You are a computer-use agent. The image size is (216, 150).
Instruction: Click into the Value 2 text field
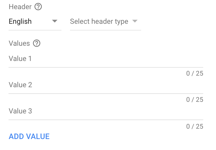[106, 85]
